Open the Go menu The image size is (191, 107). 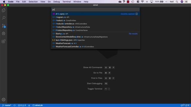(x=49, y=2)
